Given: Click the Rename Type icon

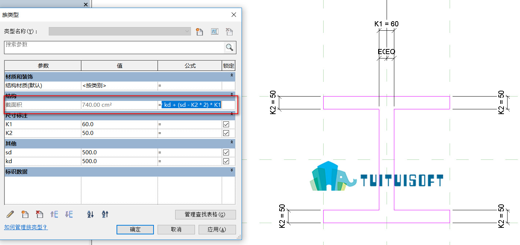Looking at the screenshot, I should [214, 31].
